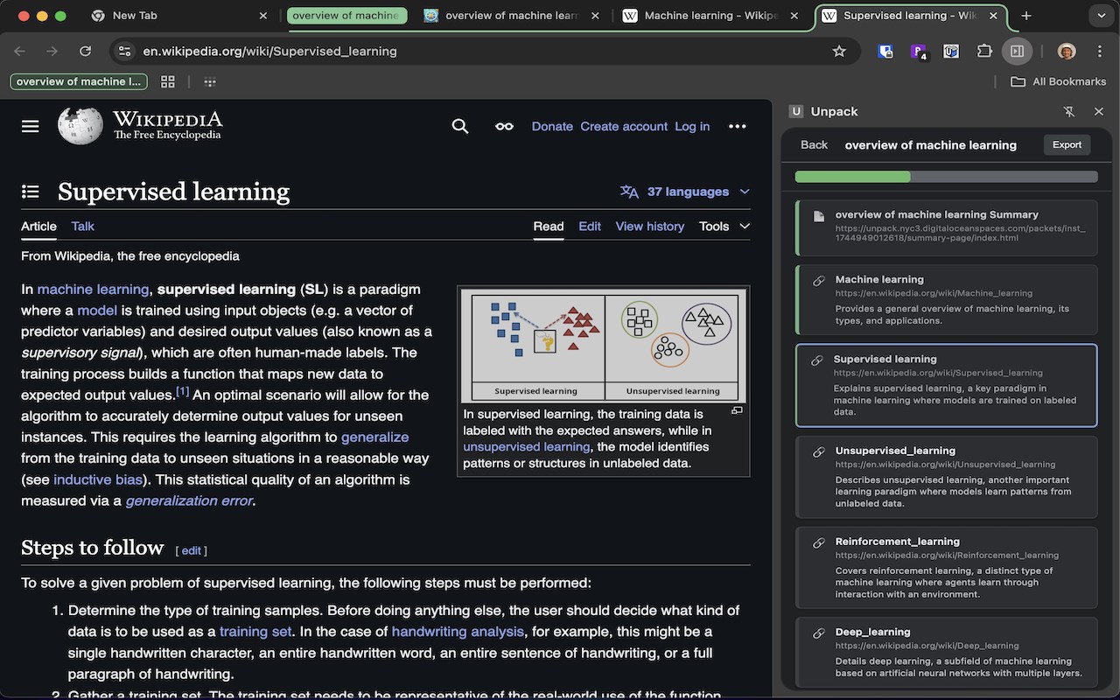
Task: Select the Talk tab
Action: (x=83, y=226)
